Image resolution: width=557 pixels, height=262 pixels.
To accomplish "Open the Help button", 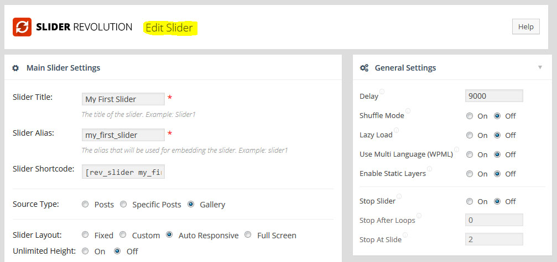I will point(525,27).
